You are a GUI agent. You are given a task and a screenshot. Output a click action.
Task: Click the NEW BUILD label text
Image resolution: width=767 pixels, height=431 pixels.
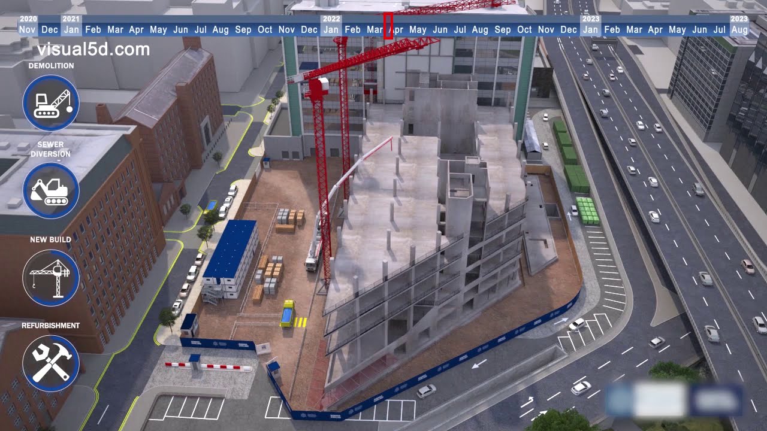coord(51,239)
